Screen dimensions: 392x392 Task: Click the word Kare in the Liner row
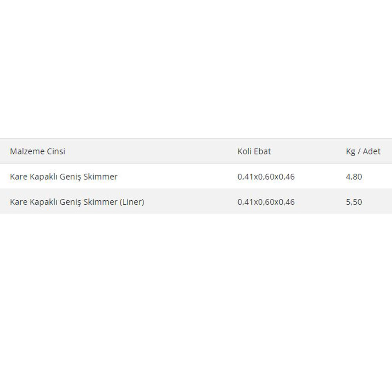coord(18,202)
